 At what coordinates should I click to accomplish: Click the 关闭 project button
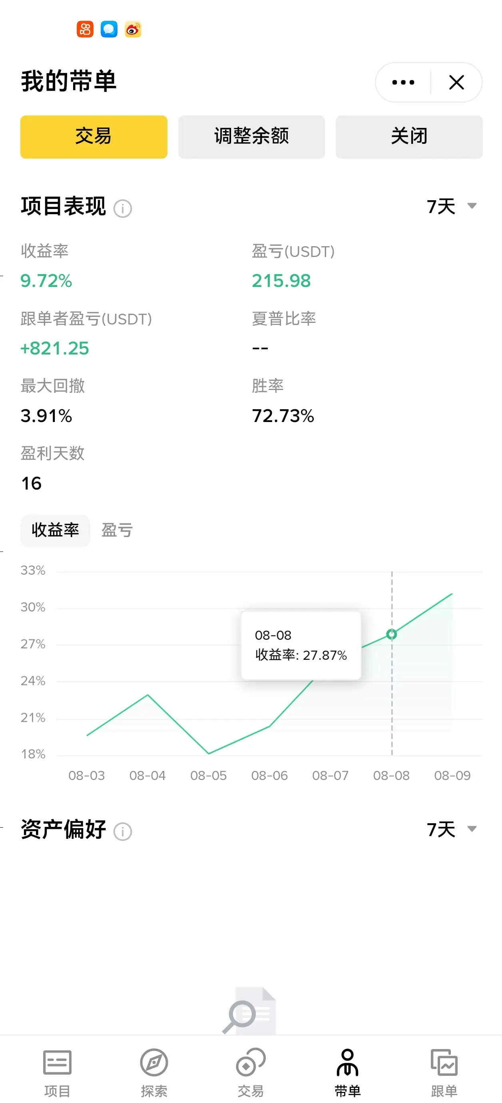[409, 137]
